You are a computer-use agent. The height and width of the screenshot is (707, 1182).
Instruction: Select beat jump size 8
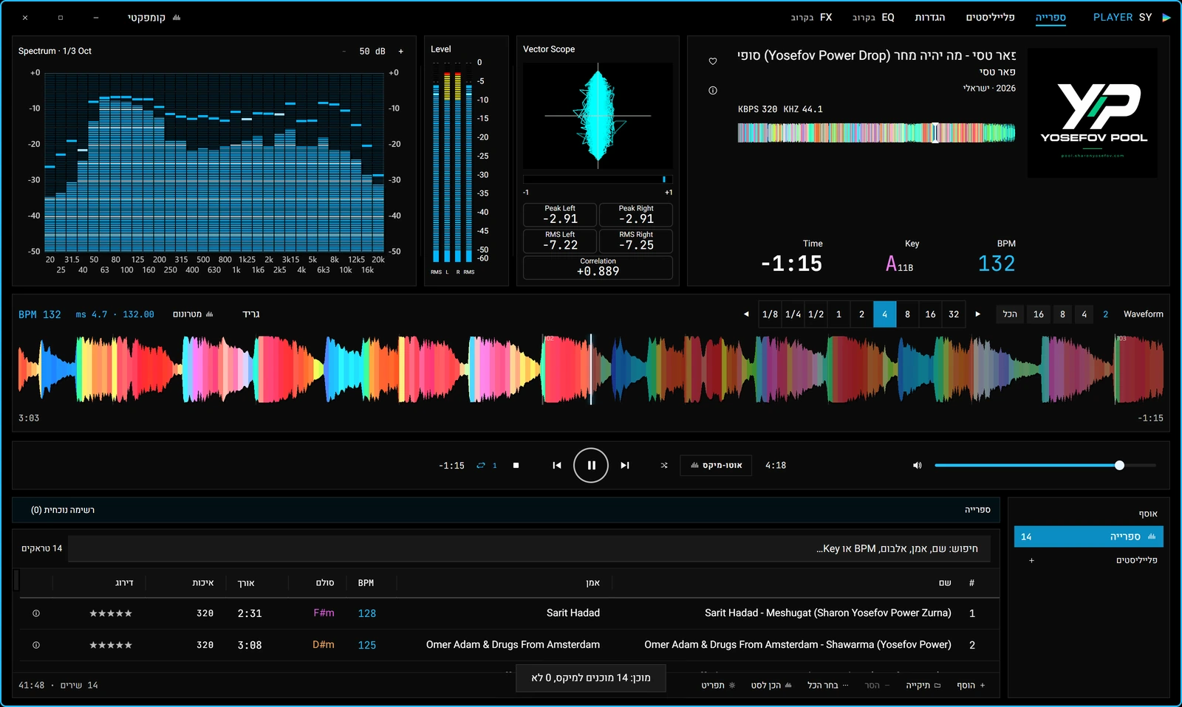[x=908, y=314]
